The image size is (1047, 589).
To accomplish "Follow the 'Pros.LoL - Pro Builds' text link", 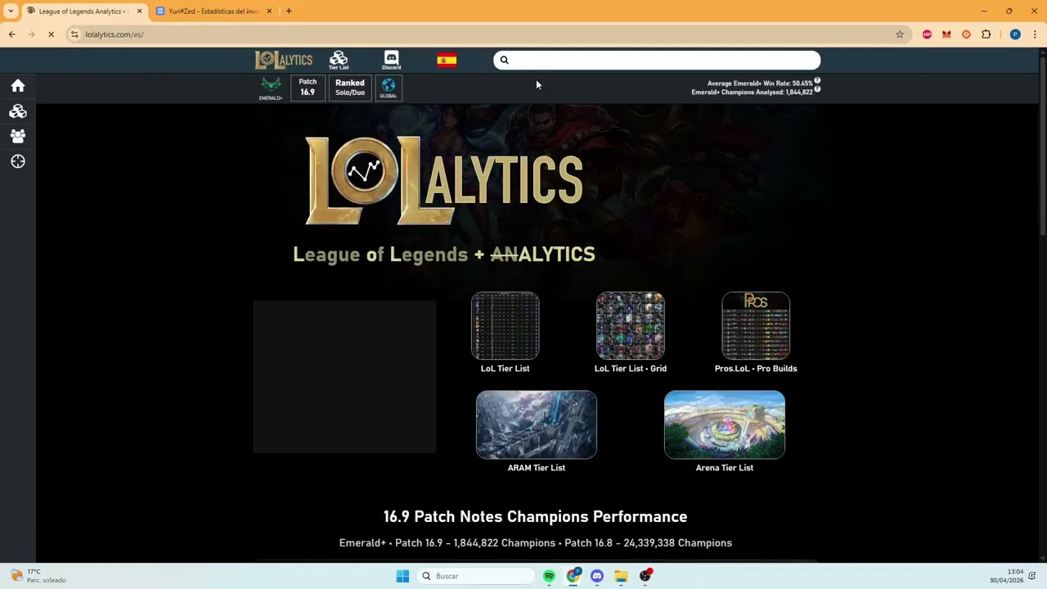I will (756, 369).
